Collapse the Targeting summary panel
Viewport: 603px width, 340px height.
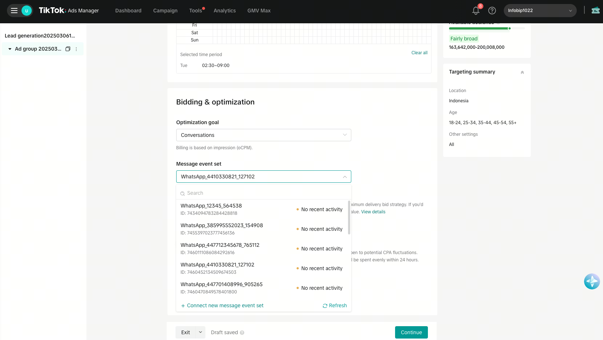522,72
